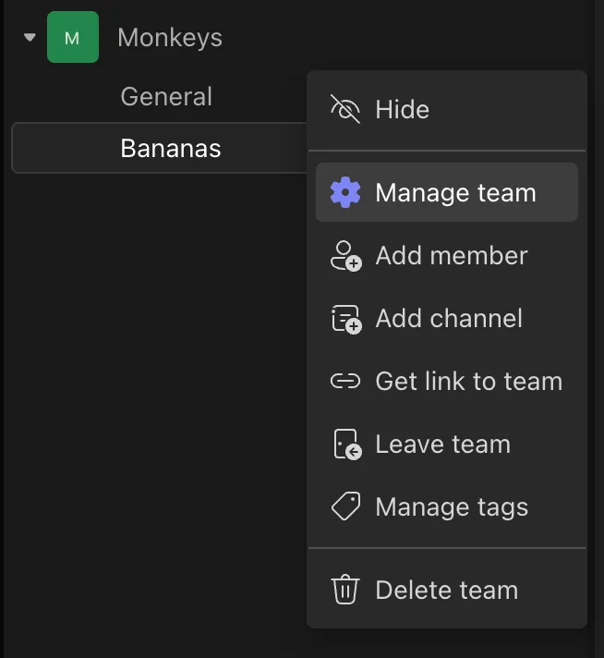Select the Monkeys team name

pos(170,38)
